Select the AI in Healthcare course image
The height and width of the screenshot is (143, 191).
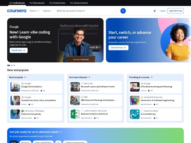click(x=135, y=114)
